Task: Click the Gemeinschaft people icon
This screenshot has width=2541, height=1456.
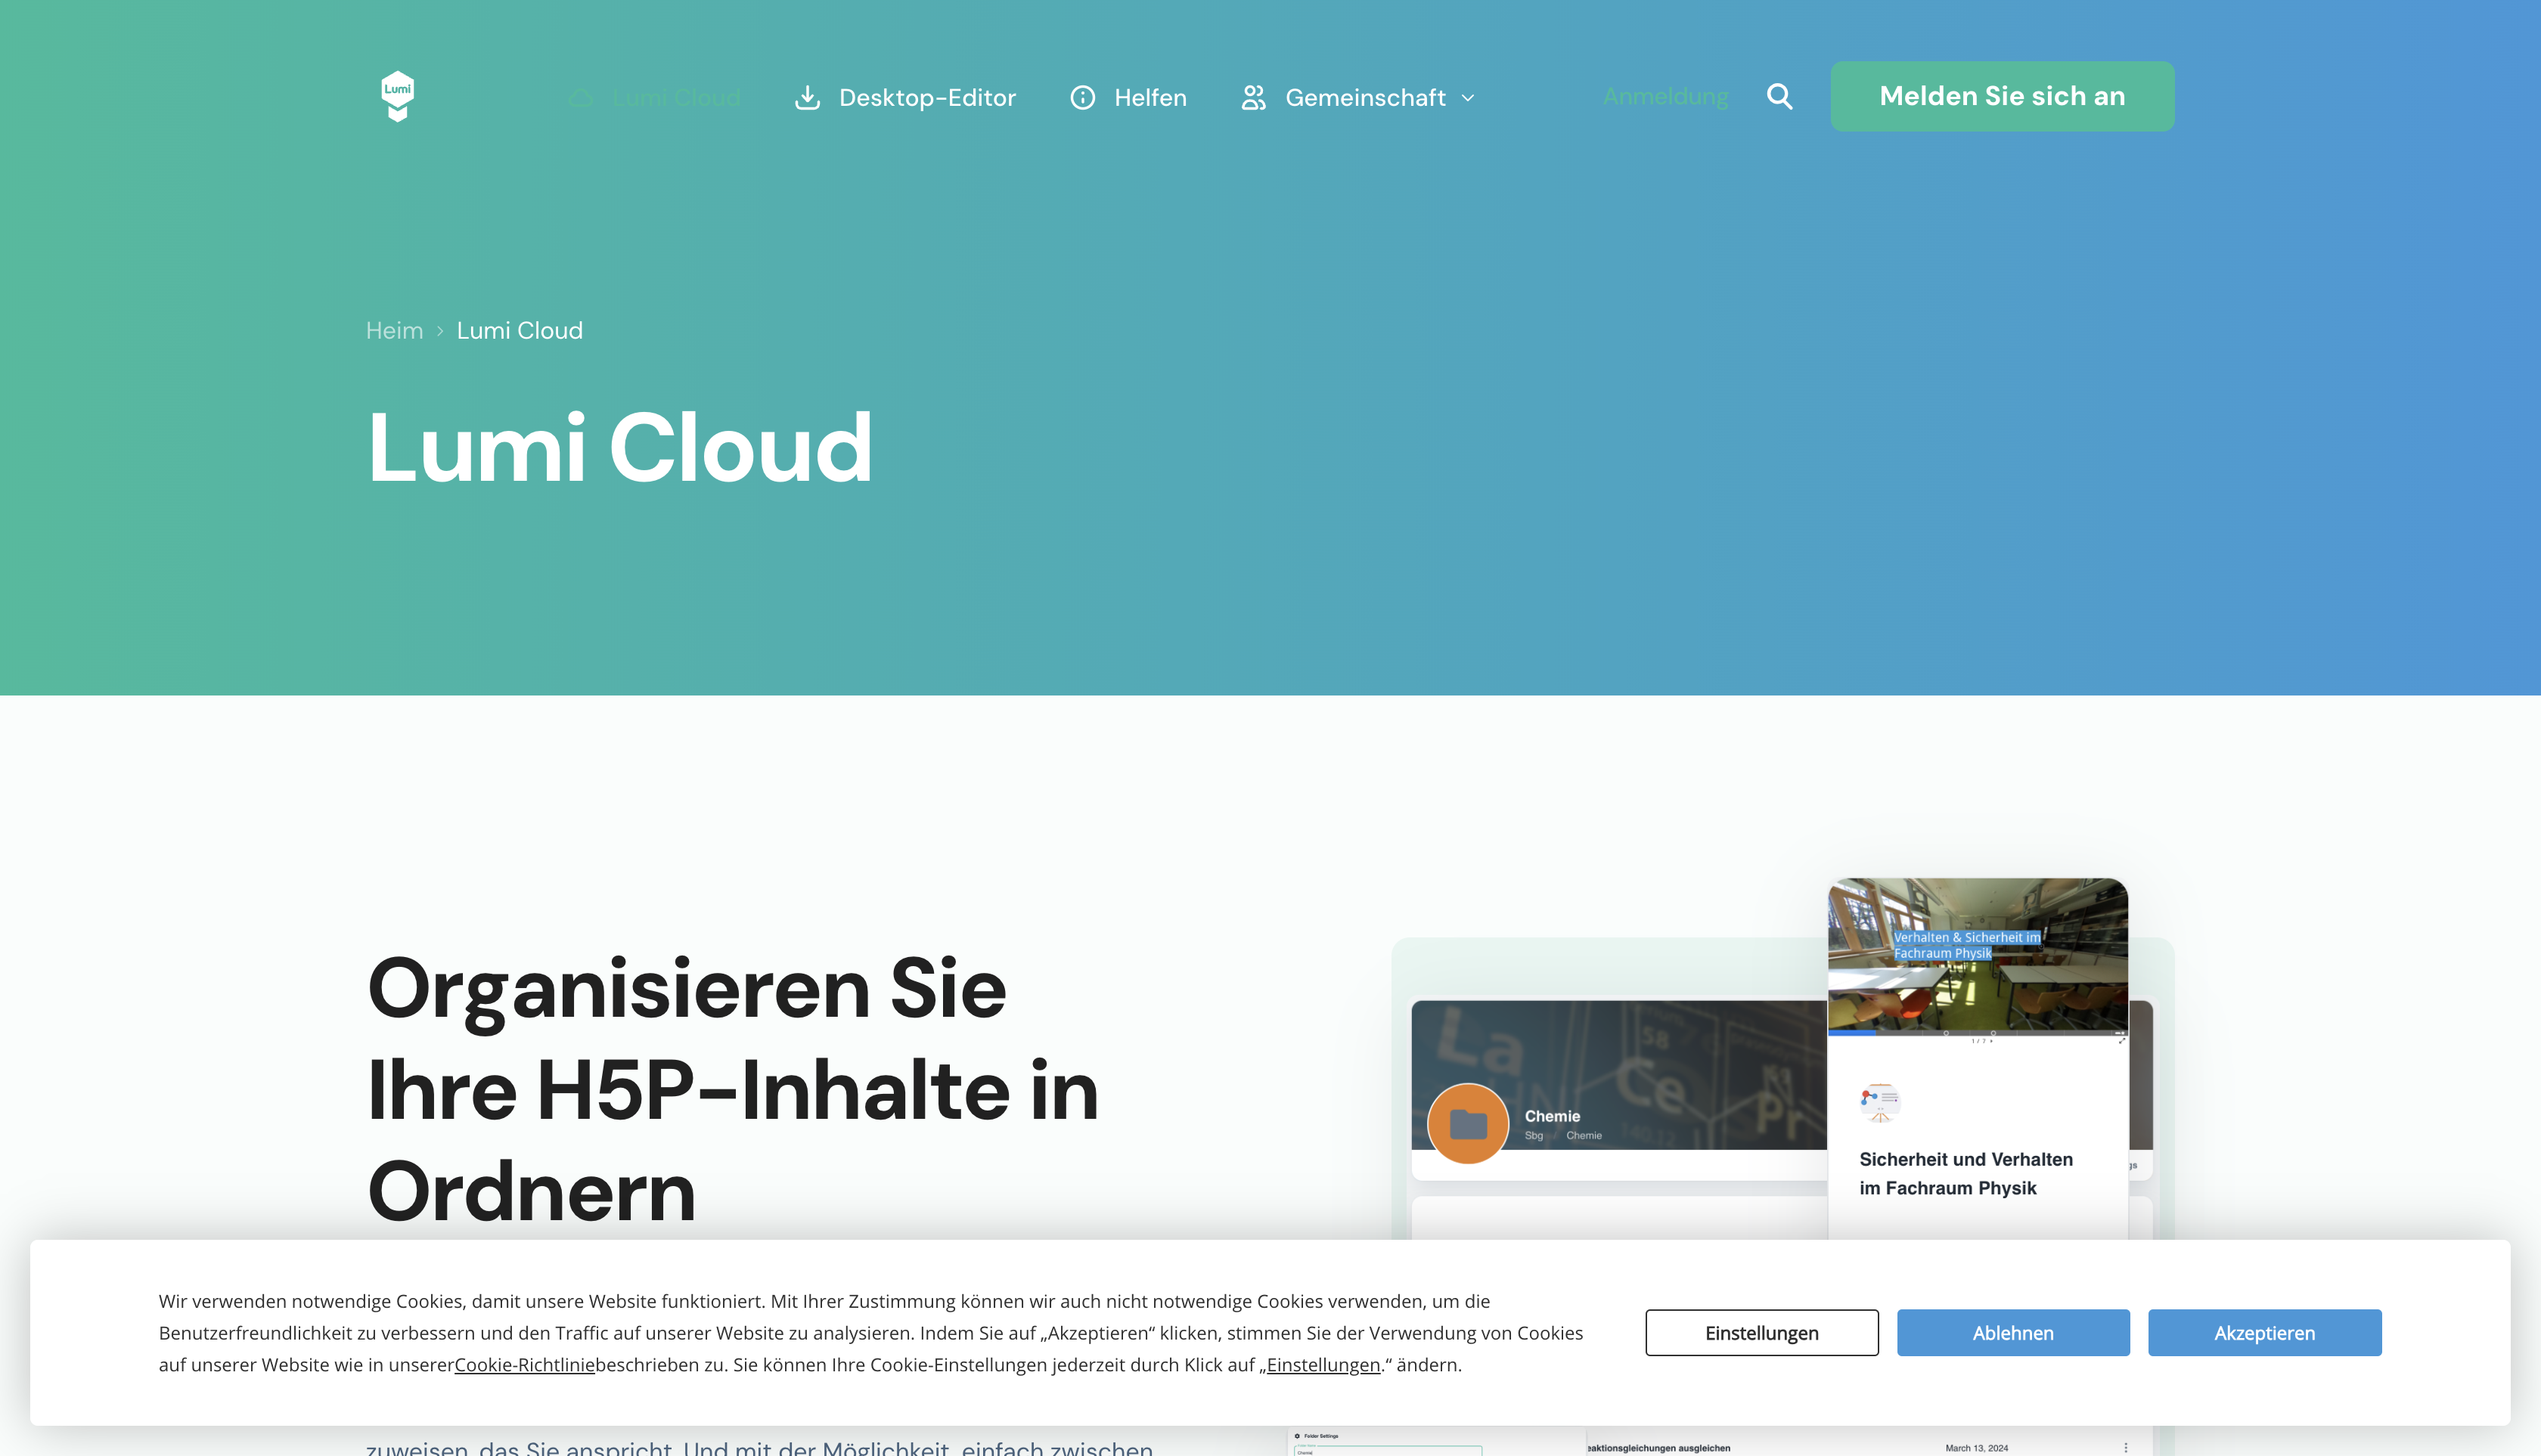Action: [1254, 97]
